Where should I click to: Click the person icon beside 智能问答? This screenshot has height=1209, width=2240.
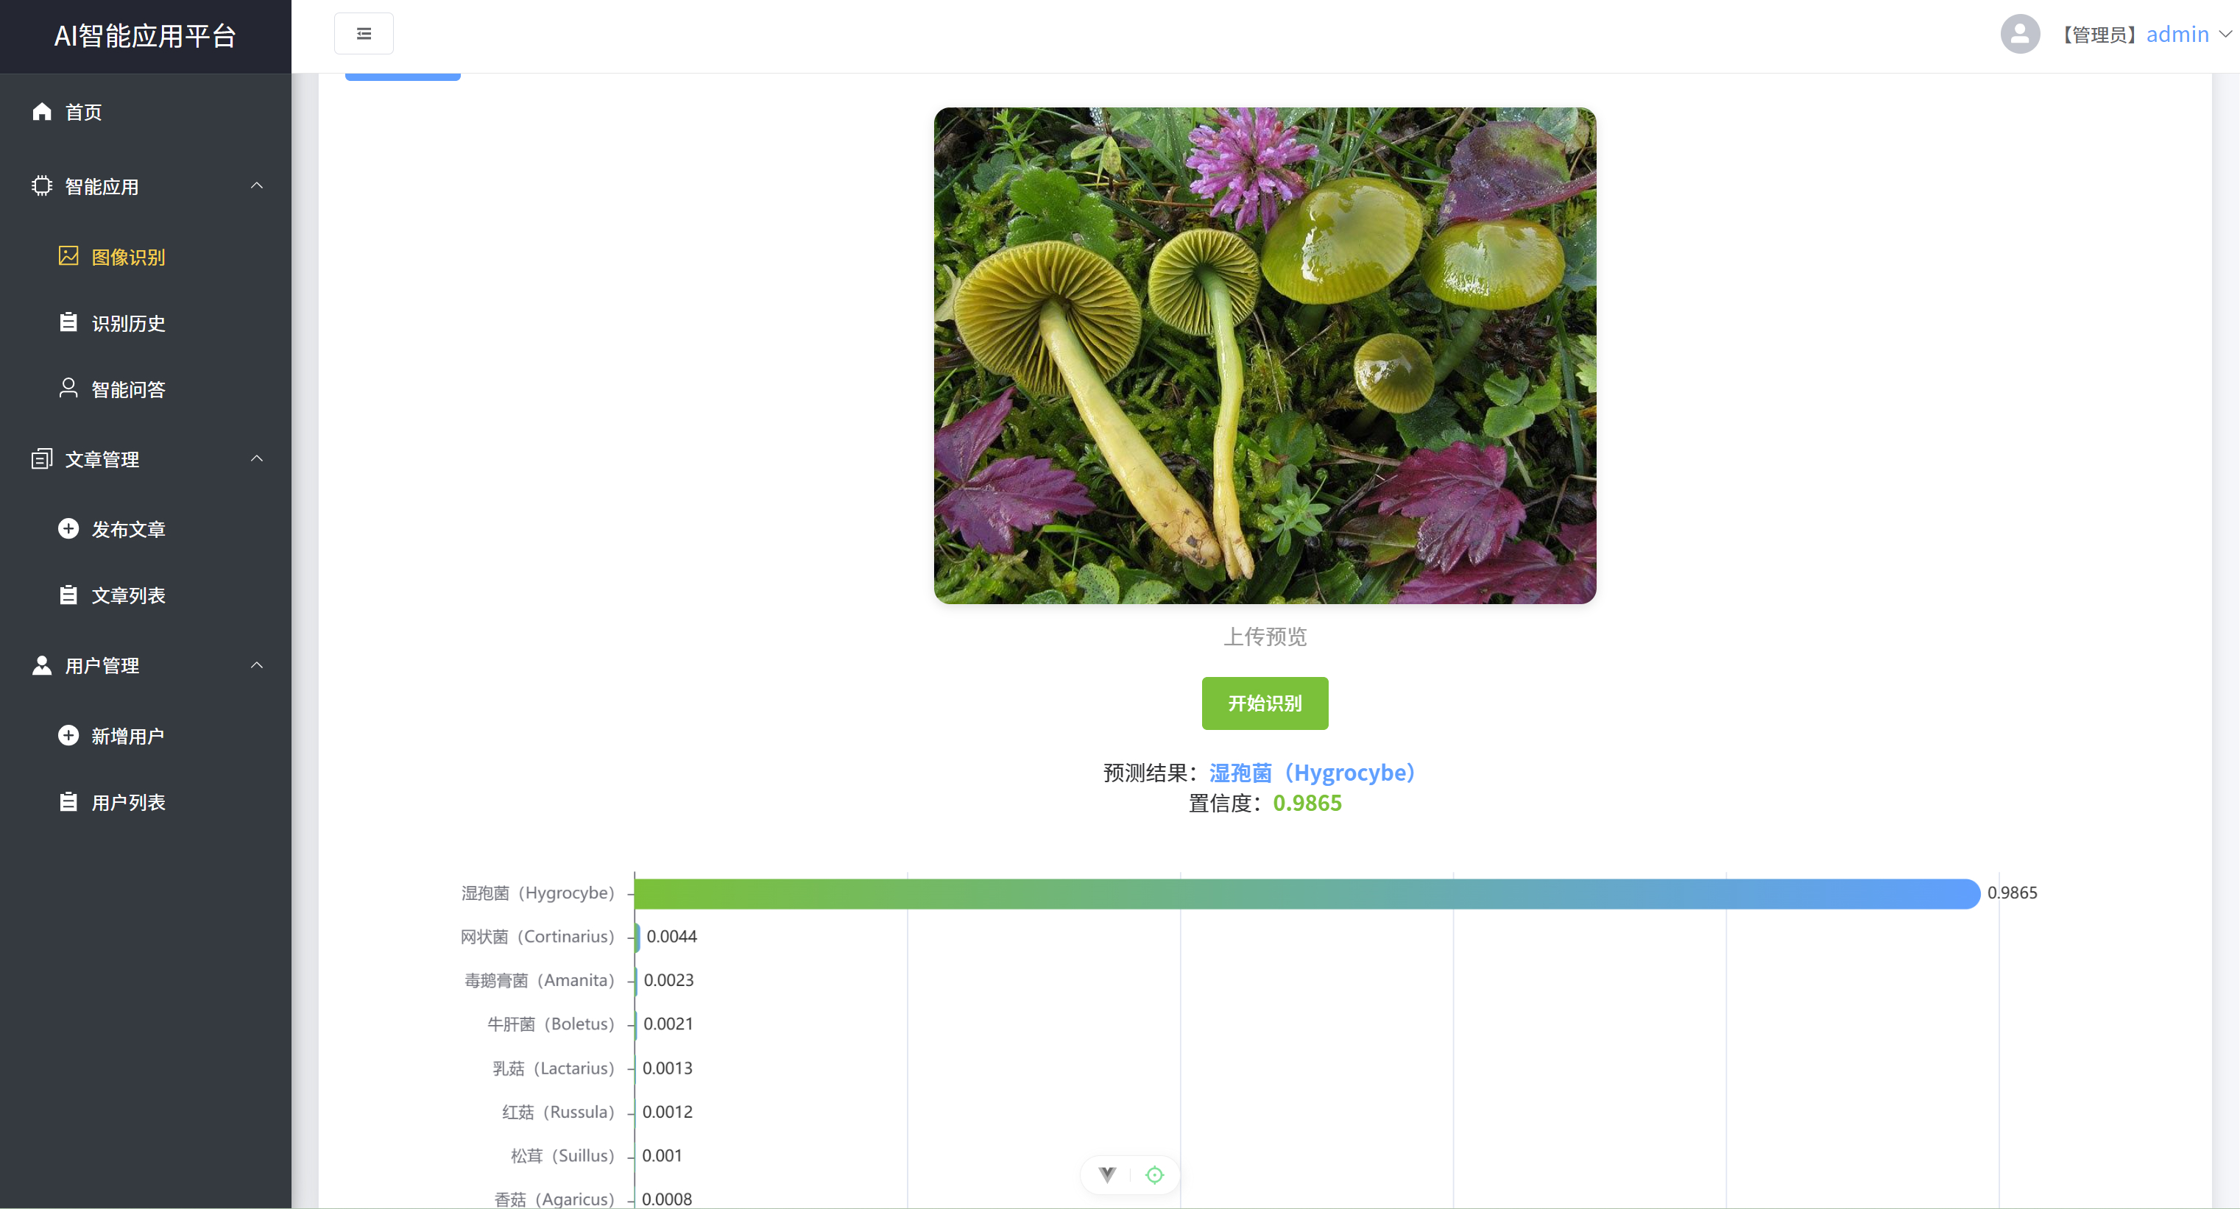[x=68, y=389]
